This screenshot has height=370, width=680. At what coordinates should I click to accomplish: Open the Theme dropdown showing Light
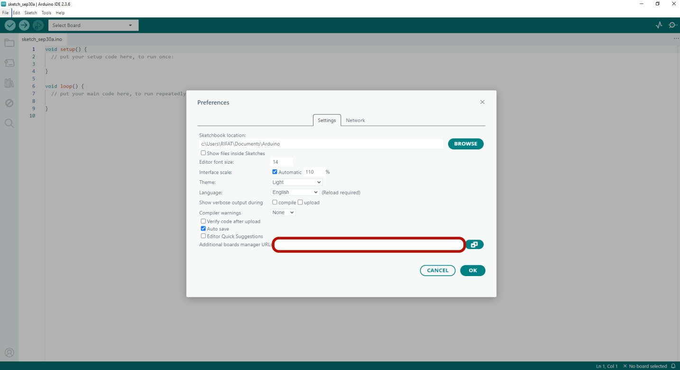click(x=297, y=182)
